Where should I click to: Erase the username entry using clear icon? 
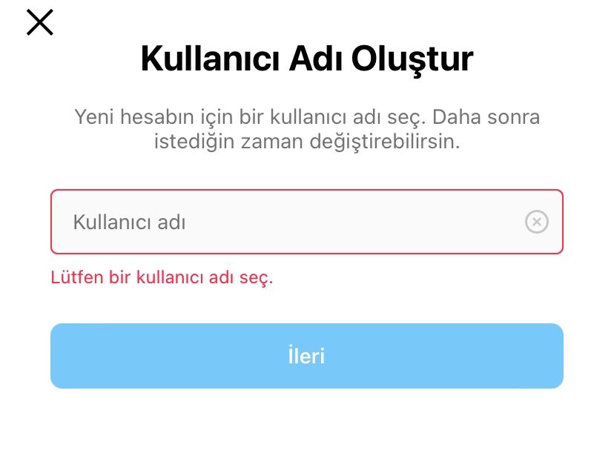537,222
